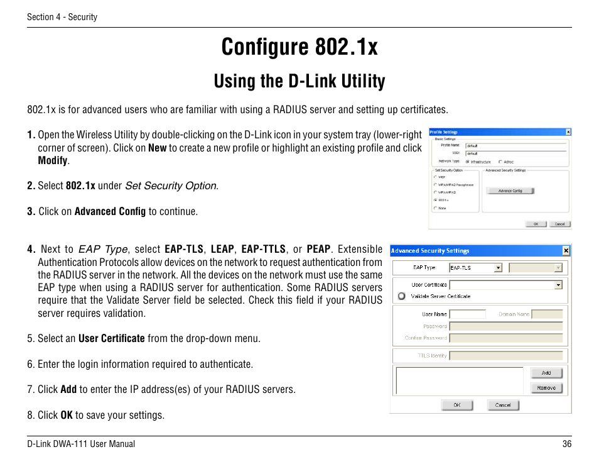
Task: Click the Password field, not Confirm Password
Action: pyautogui.click(x=506, y=326)
